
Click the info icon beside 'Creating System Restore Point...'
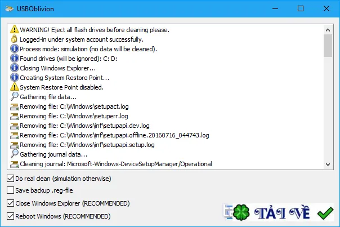pos(15,77)
